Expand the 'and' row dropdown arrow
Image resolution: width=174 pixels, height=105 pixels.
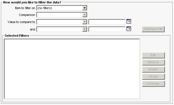(x=84, y=29)
